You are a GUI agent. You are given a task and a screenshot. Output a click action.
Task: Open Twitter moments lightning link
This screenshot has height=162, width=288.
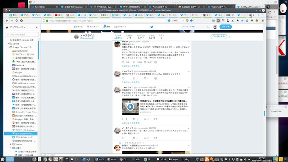pos(93,27)
